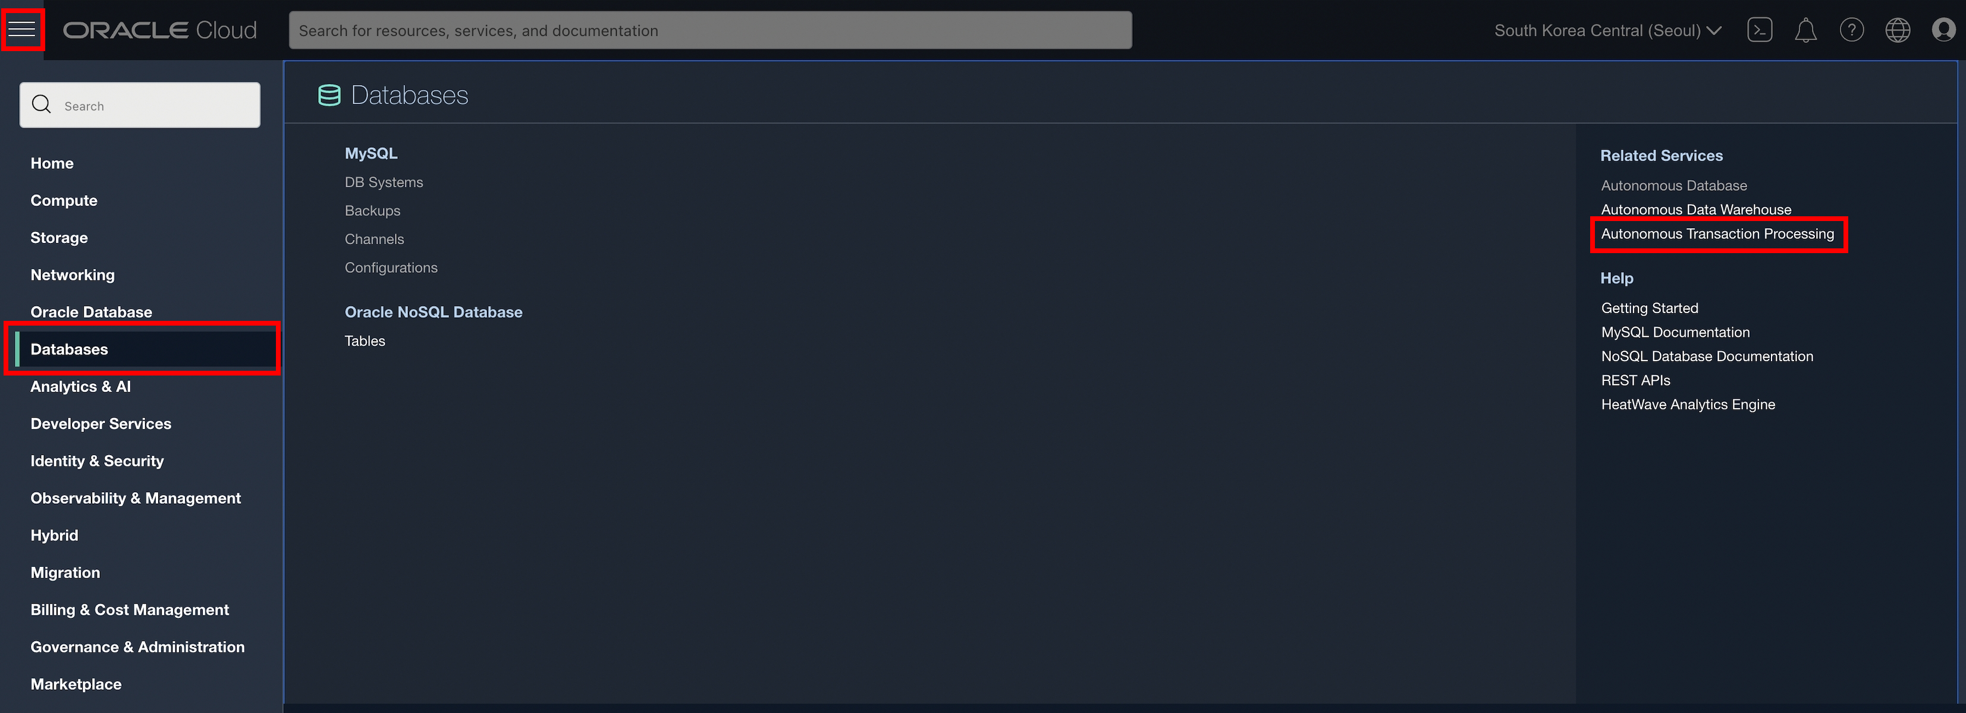1966x713 pixels.
Task: Click the Databases cylinder icon in header
Action: point(329,95)
